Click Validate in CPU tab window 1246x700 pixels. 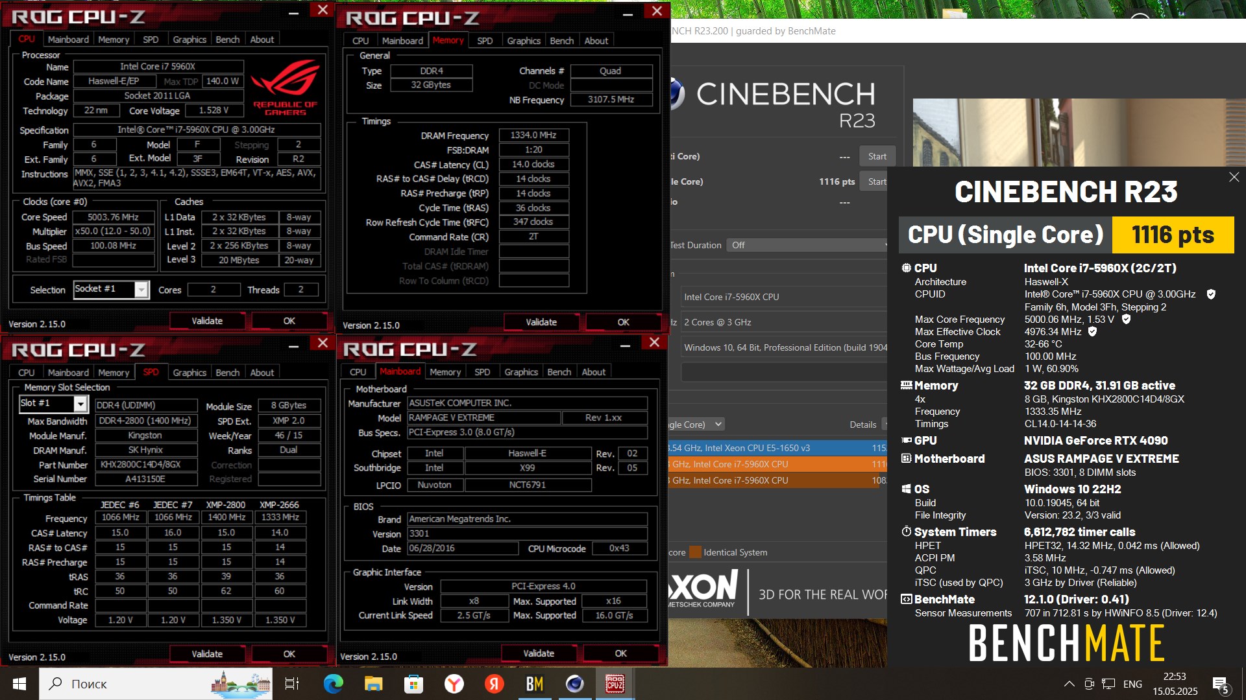pyautogui.click(x=207, y=321)
